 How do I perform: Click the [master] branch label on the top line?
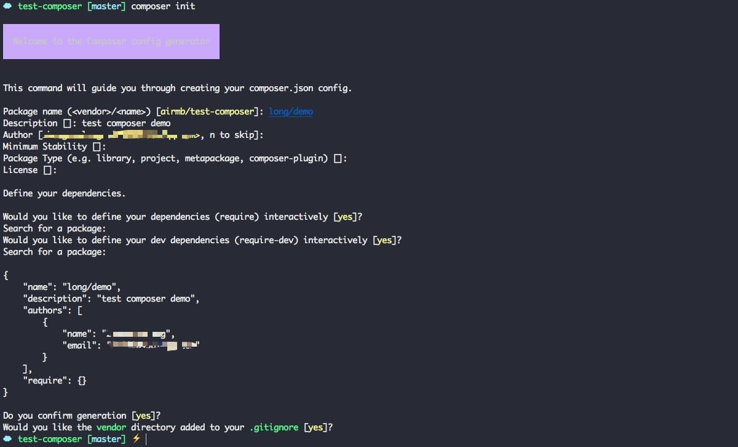coord(106,6)
